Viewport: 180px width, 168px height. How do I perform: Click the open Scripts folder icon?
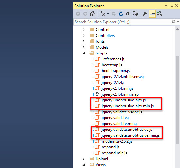[x=91, y=53]
